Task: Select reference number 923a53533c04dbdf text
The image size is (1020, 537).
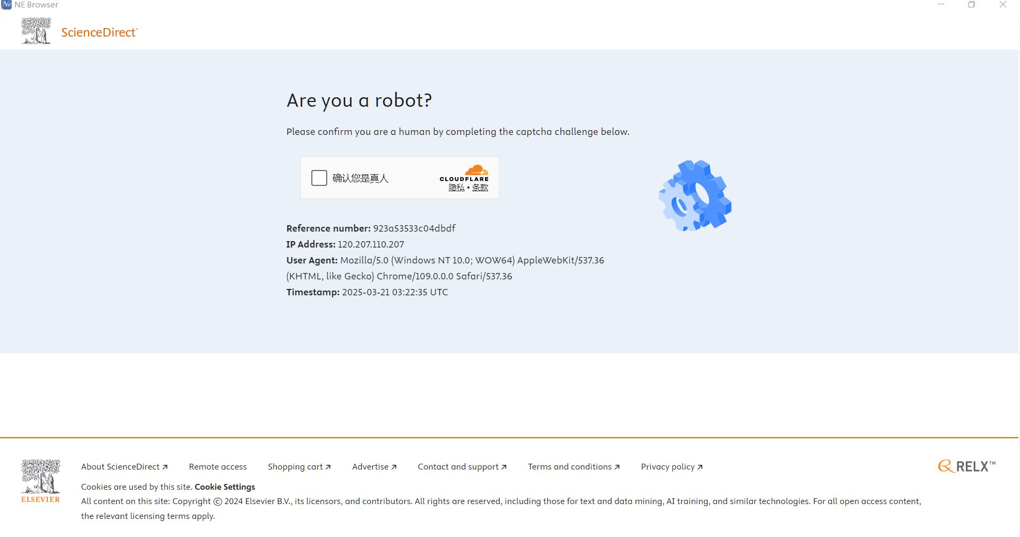Action: click(x=414, y=228)
